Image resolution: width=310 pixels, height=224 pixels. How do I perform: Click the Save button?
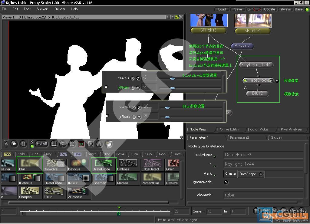pos(238,9)
